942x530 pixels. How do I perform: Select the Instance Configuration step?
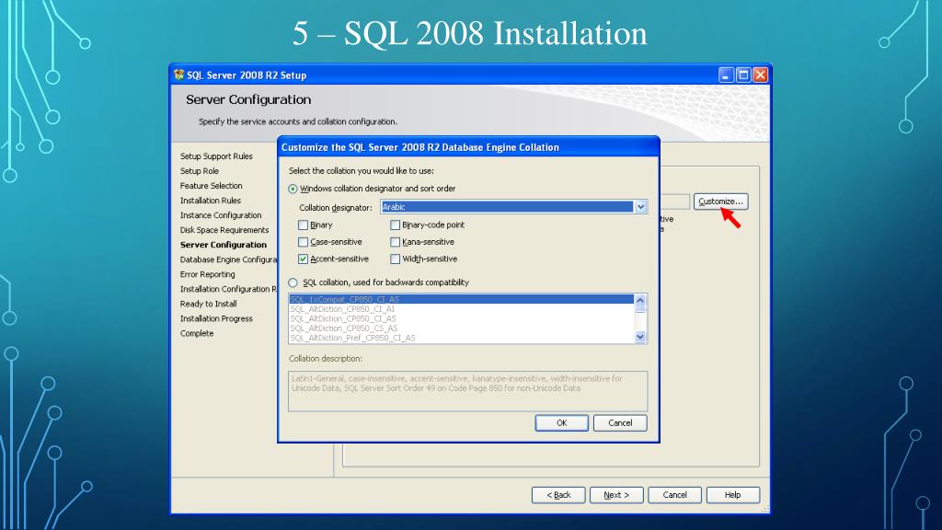tap(221, 215)
